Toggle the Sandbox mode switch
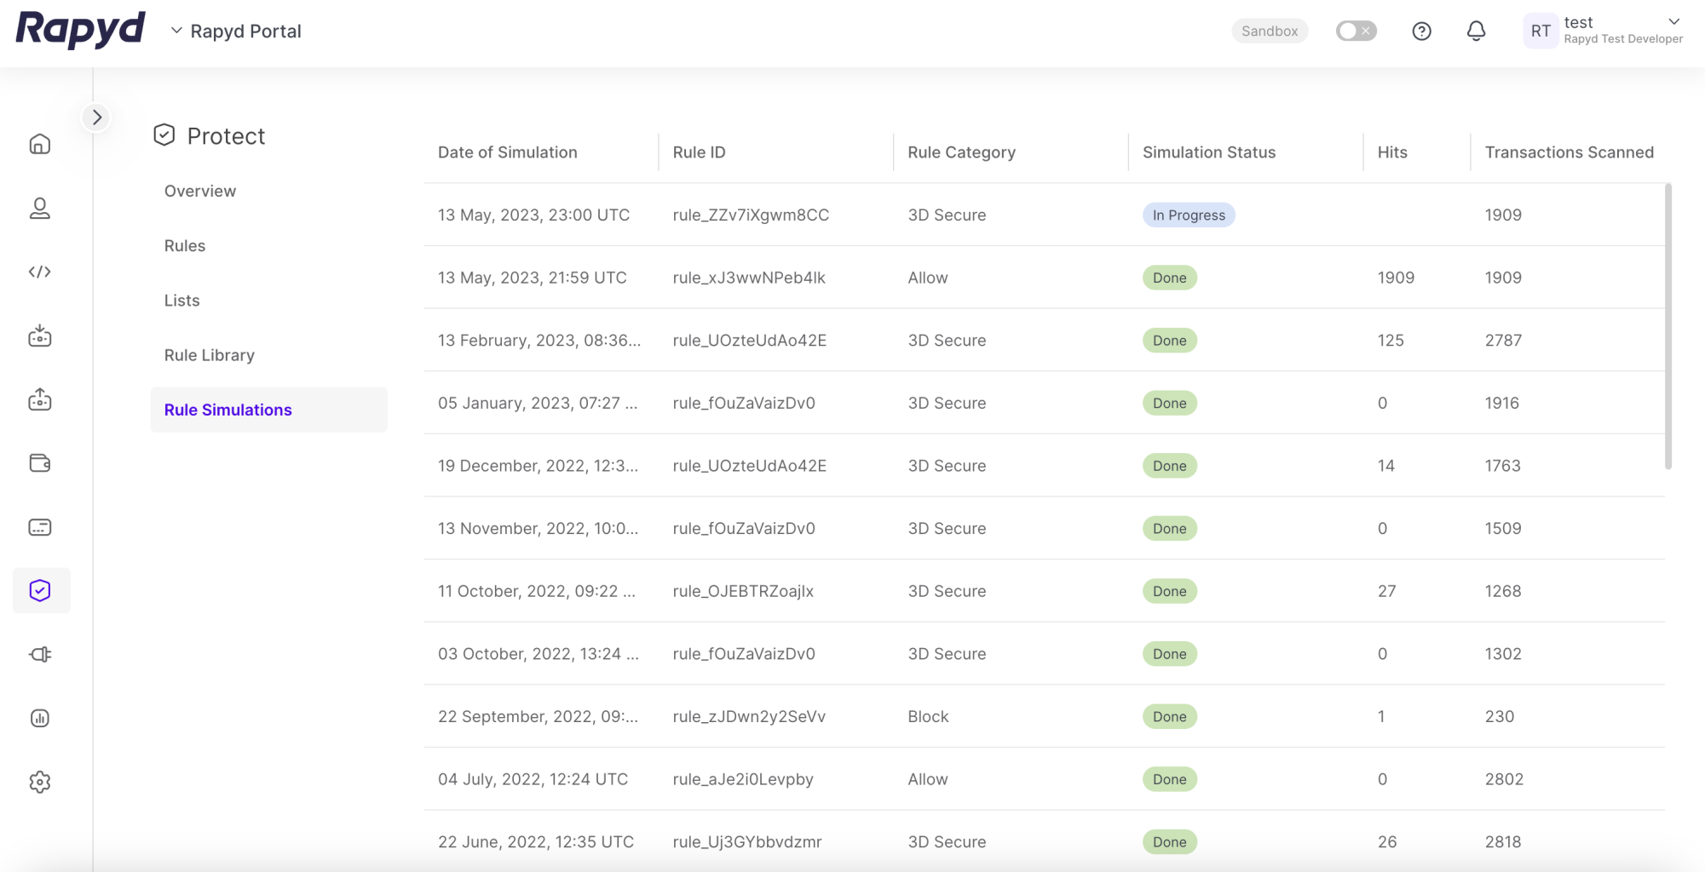 (x=1356, y=32)
